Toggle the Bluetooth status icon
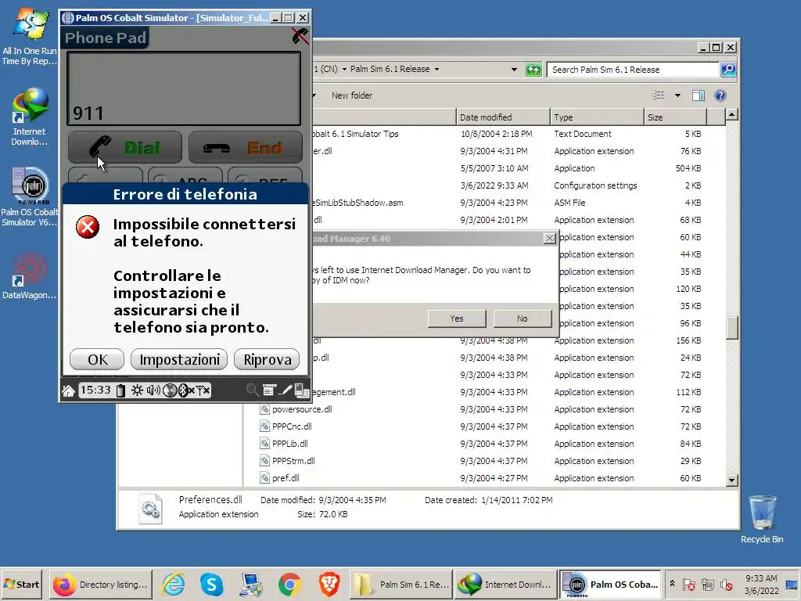The image size is (801, 601). pyautogui.click(x=185, y=391)
